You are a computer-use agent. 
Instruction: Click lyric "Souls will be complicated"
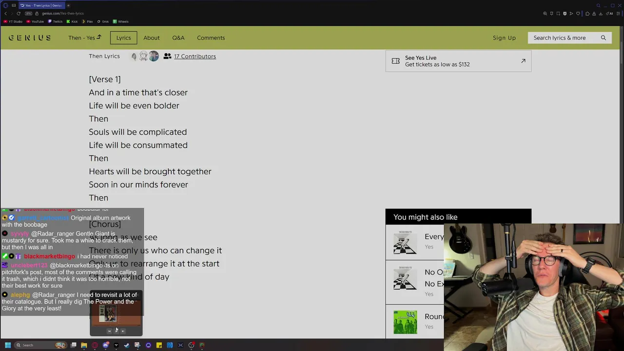click(x=137, y=132)
